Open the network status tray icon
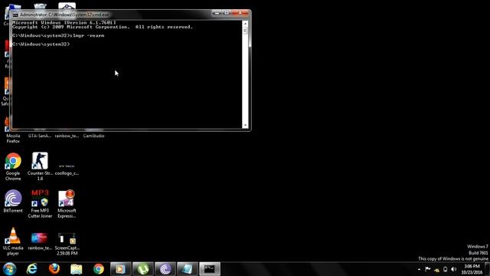Image resolution: width=490 pixels, height=276 pixels. (x=436, y=269)
